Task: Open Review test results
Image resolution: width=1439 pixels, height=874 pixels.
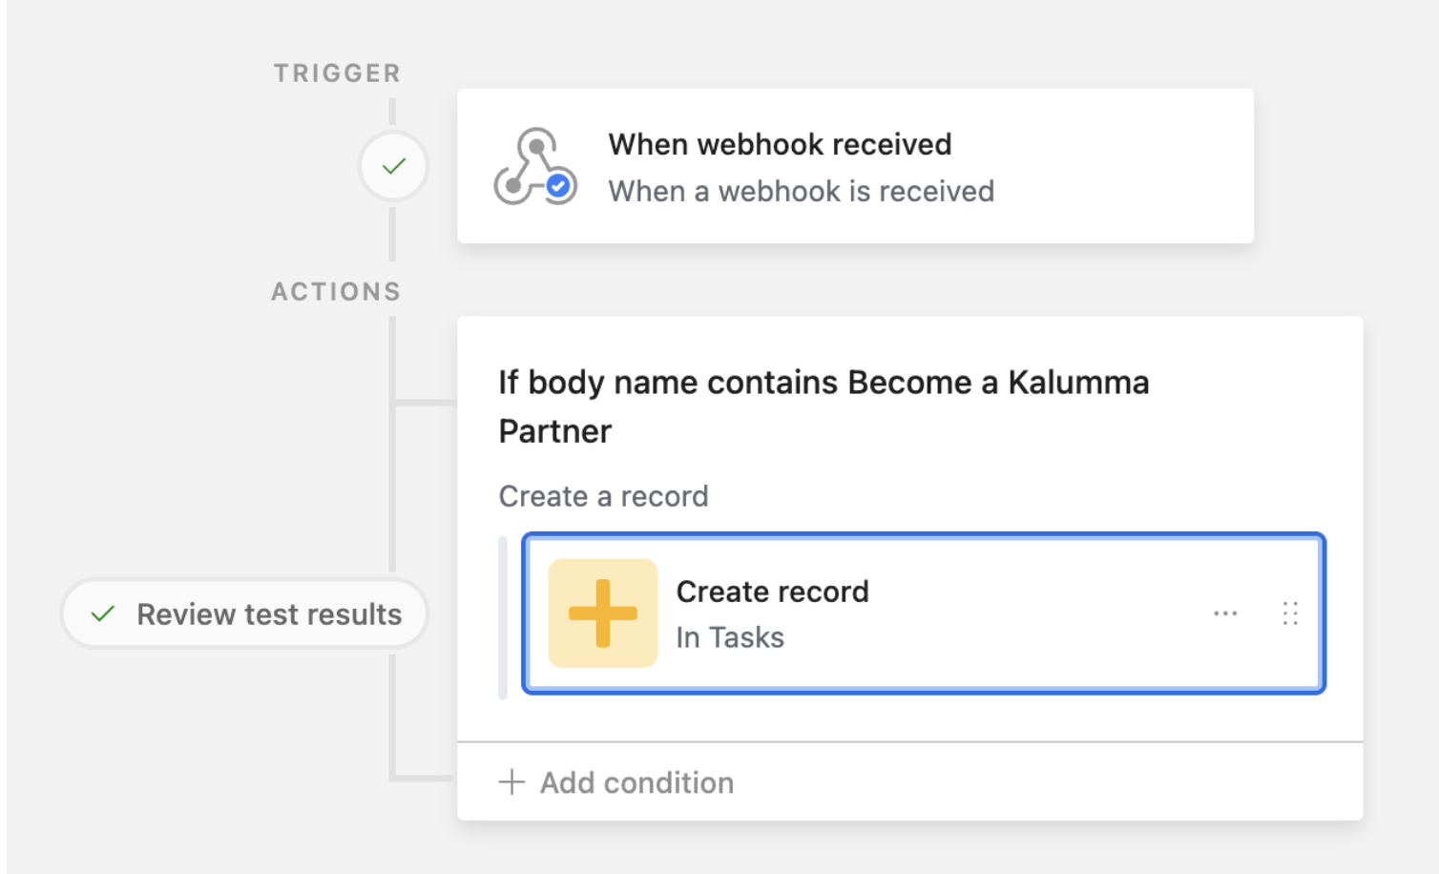Action: pyautogui.click(x=245, y=614)
